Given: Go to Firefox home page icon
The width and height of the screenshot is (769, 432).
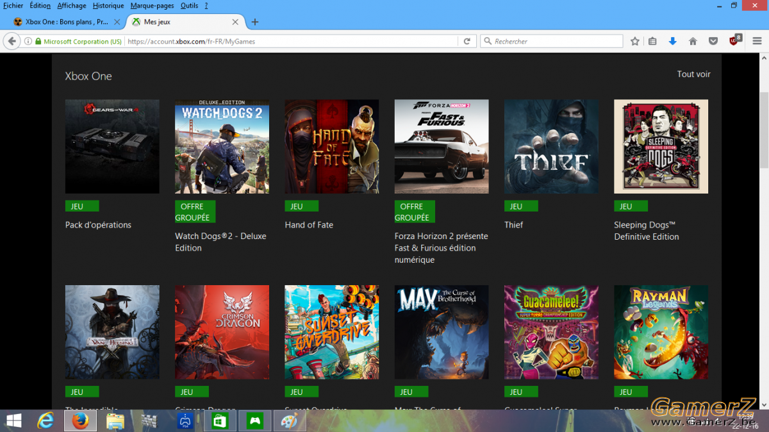Looking at the screenshot, I should [x=693, y=41].
